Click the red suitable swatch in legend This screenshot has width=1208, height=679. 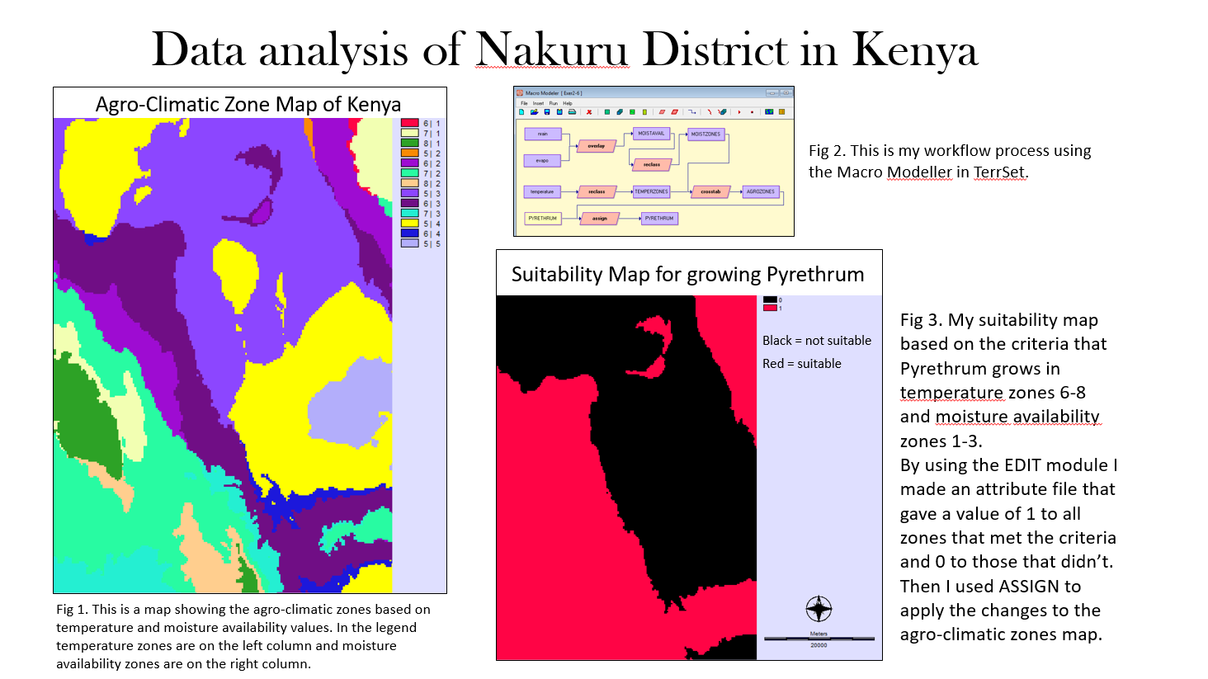tap(770, 308)
